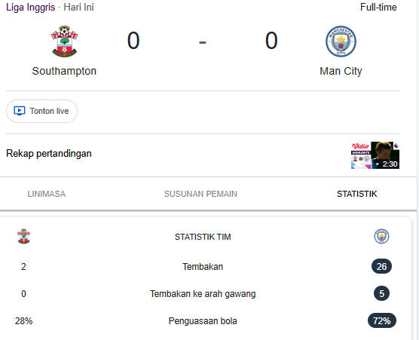Click the 72% possession badge
The height and width of the screenshot is (340, 419).
tap(382, 320)
